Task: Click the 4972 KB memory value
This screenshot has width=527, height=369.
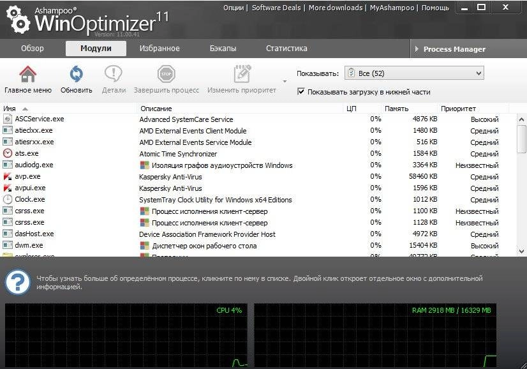Action: (425, 234)
